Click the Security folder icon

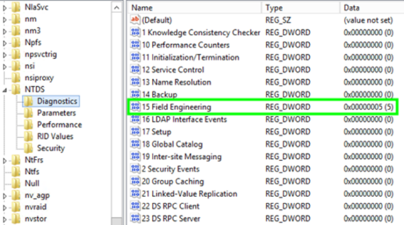click(x=29, y=148)
